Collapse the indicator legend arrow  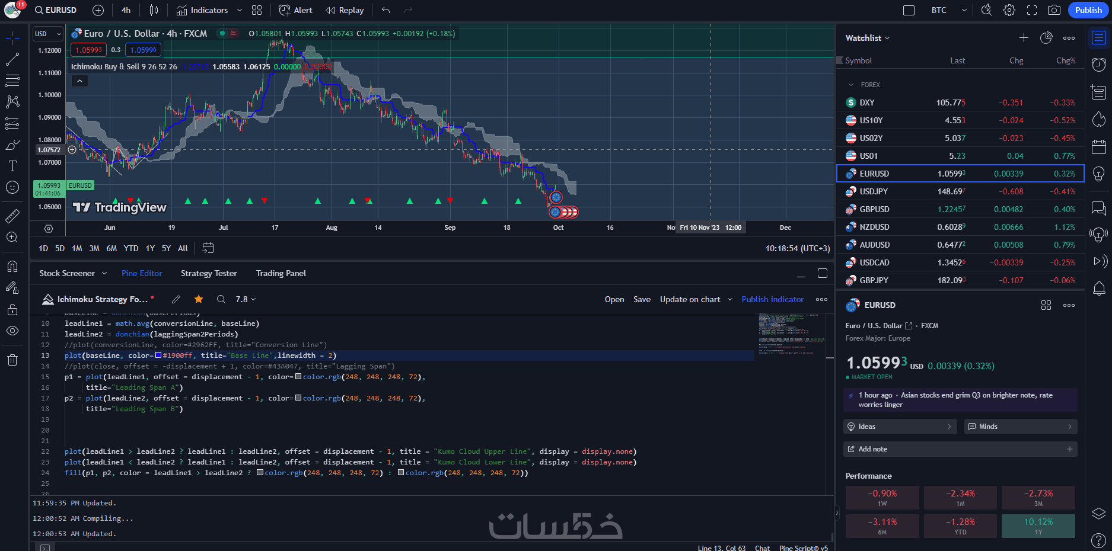(79, 81)
